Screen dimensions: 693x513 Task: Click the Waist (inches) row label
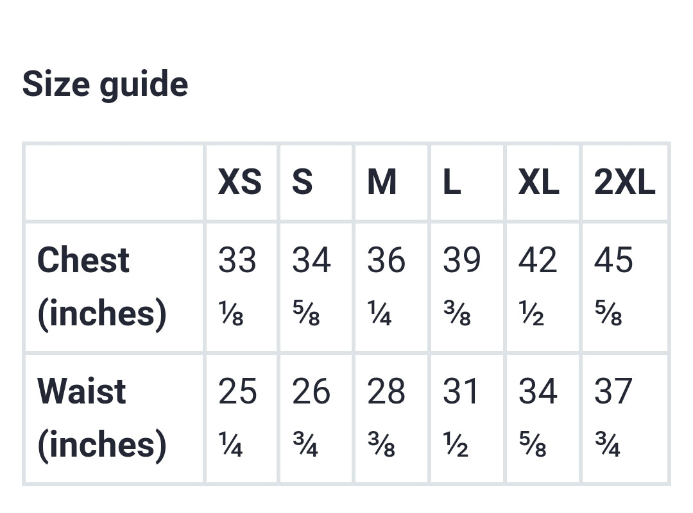[x=101, y=418]
